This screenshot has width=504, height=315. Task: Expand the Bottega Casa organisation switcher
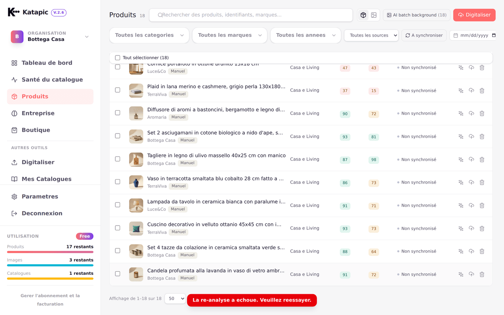pyautogui.click(x=50, y=37)
